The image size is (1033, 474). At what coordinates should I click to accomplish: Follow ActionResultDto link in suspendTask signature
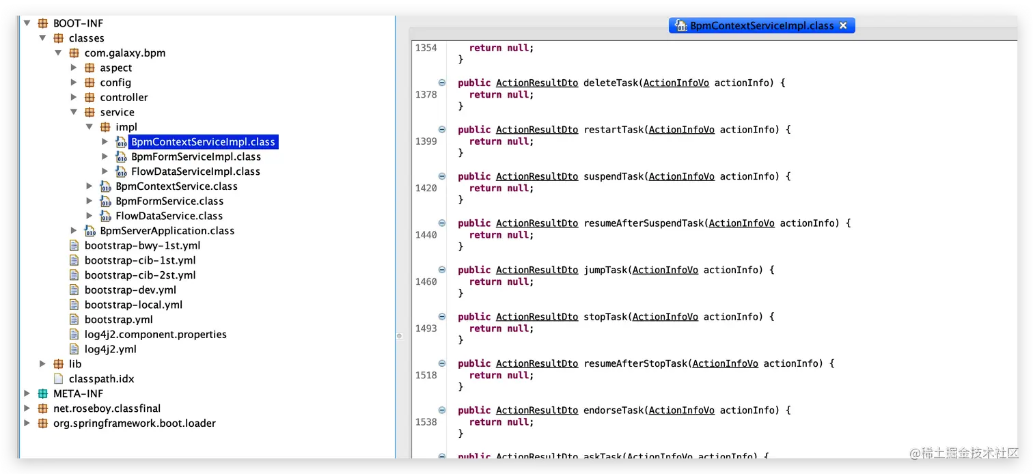[537, 176]
